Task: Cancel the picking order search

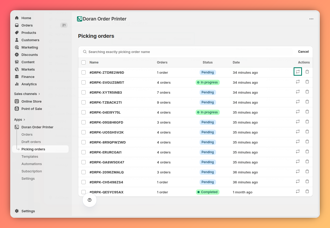Action: (303, 52)
